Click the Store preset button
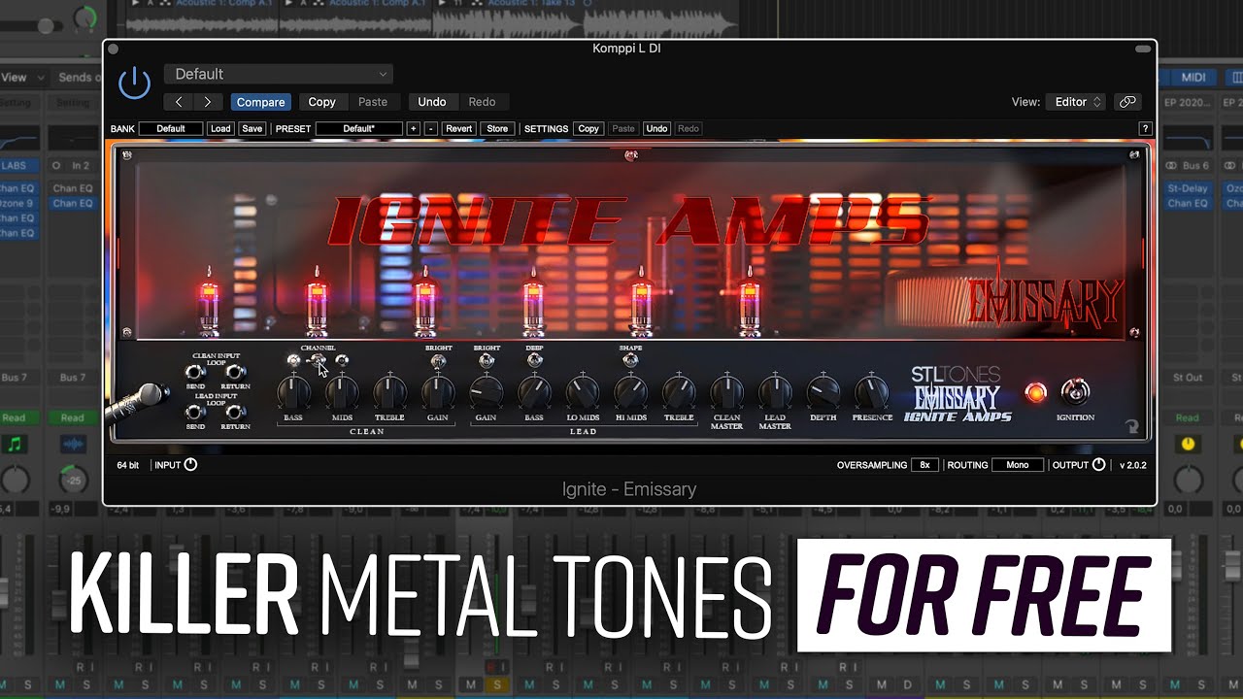Viewport: 1243px width, 699px height. pyautogui.click(x=497, y=128)
